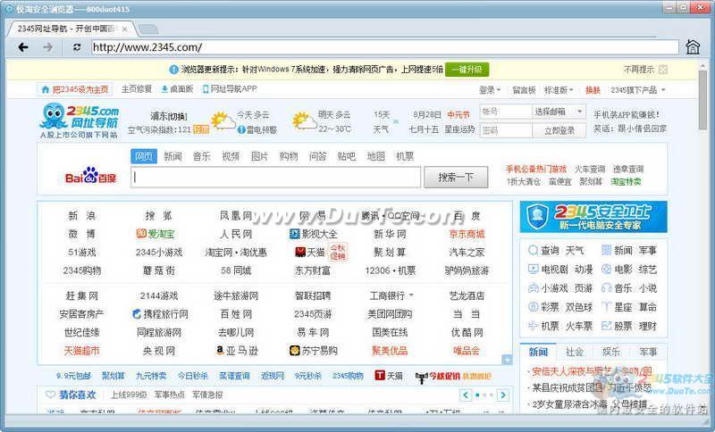
Task: Click the 换肤 link in top bar
Action: pyautogui.click(x=593, y=89)
